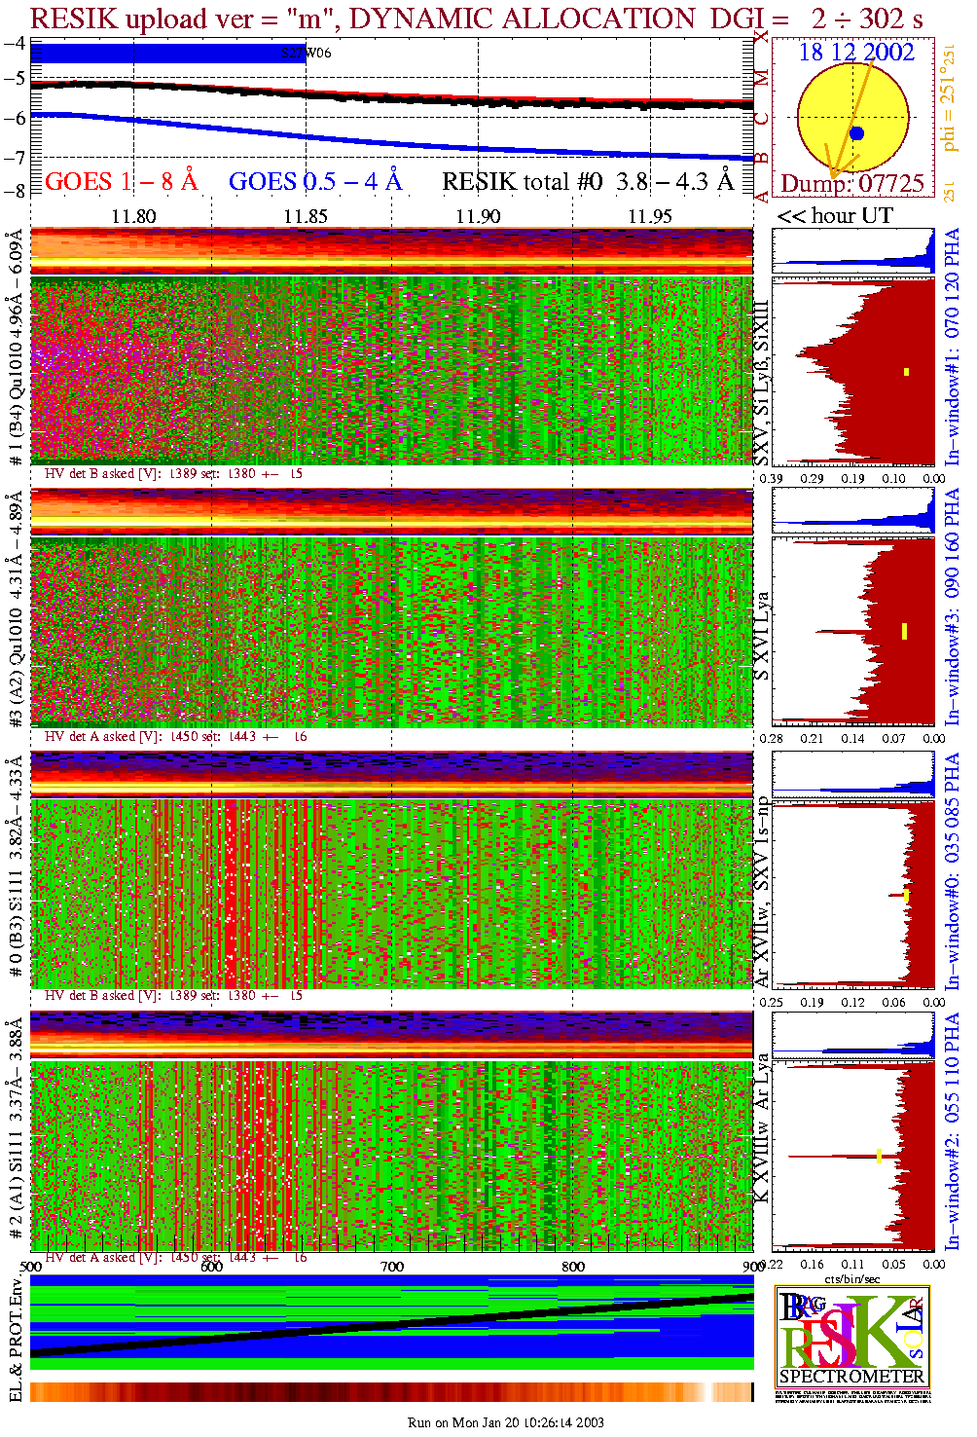Click GOES class letter 'C' on the right axis
The width and height of the screenshot is (977, 1437).
pos(762,119)
